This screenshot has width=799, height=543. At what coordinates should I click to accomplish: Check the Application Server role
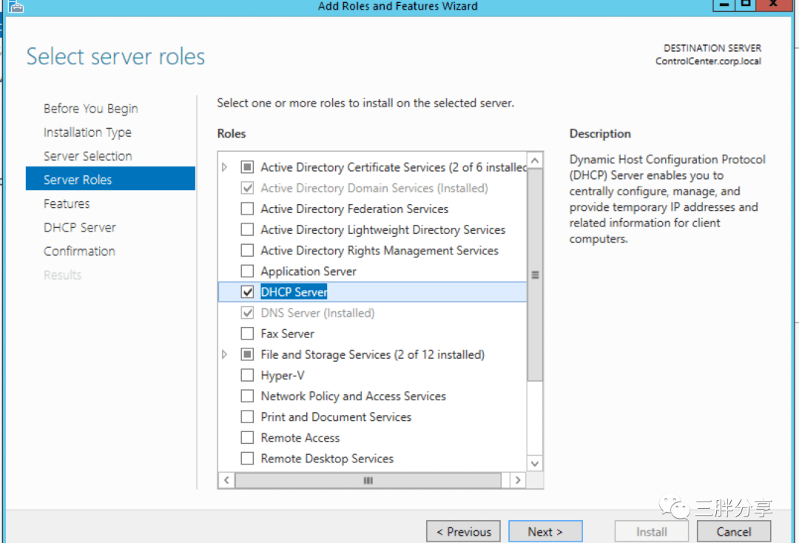[x=248, y=271]
